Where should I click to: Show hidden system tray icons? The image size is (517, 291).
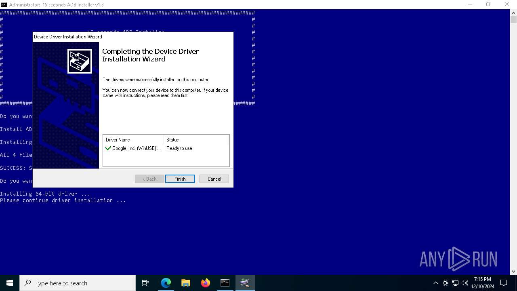(435, 283)
